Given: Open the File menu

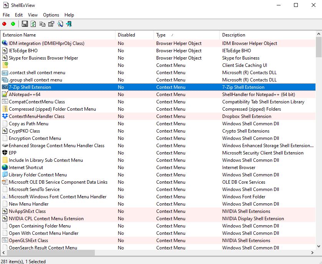Looking at the screenshot, I should 6,15.
